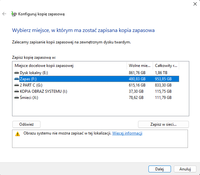Screen dimensions: 200x175
Task: Click Dalej to continue
Action: [160, 169]
